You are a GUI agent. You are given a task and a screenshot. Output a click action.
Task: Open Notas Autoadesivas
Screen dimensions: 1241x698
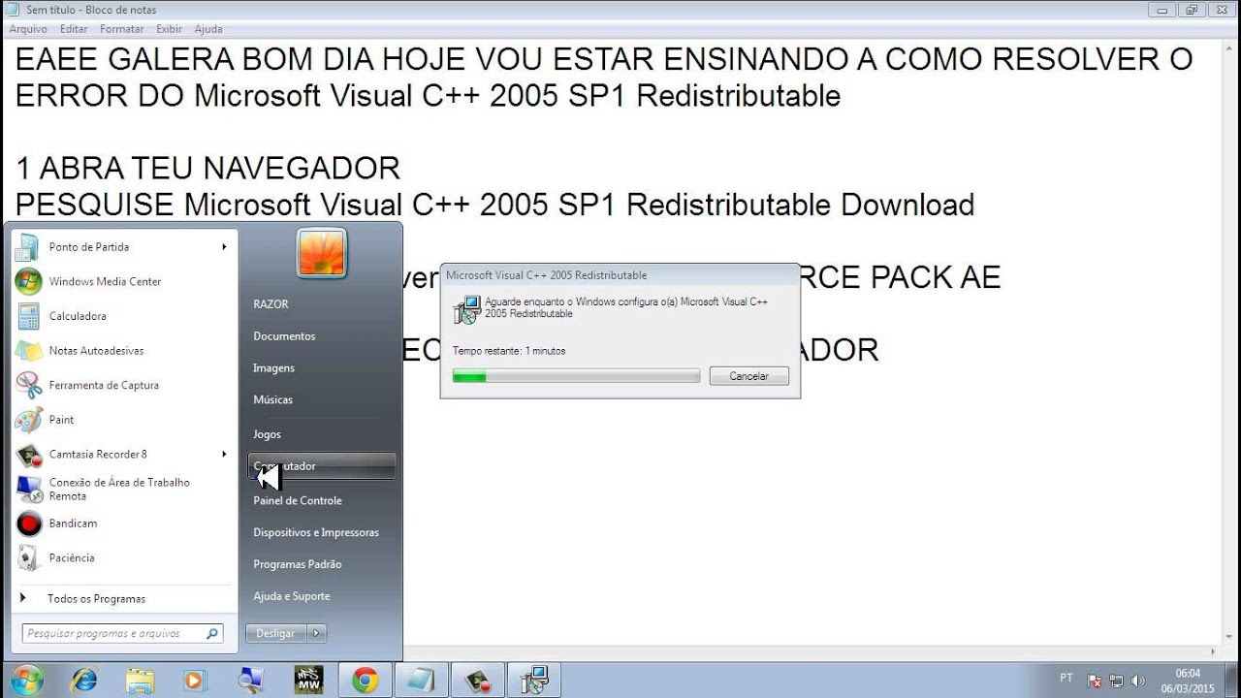(x=121, y=351)
